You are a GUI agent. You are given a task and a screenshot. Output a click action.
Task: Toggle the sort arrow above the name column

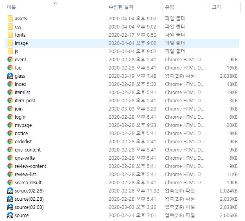coord(55,3)
